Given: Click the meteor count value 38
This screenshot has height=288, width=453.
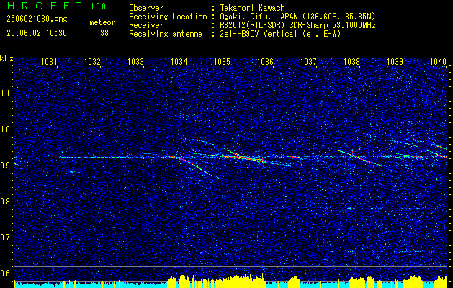Looking at the screenshot, I should click(104, 33).
